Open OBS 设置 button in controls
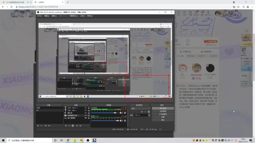 [163, 117]
